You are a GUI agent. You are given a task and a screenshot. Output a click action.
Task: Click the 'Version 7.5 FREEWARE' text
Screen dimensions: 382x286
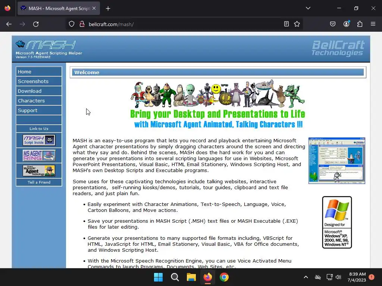[33, 57]
